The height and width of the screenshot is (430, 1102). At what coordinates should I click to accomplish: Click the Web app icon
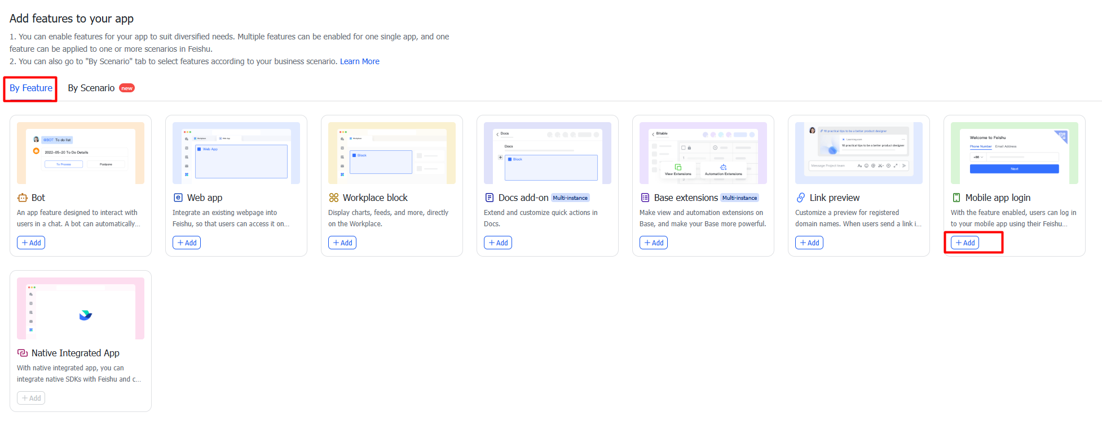[x=178, y=198]
